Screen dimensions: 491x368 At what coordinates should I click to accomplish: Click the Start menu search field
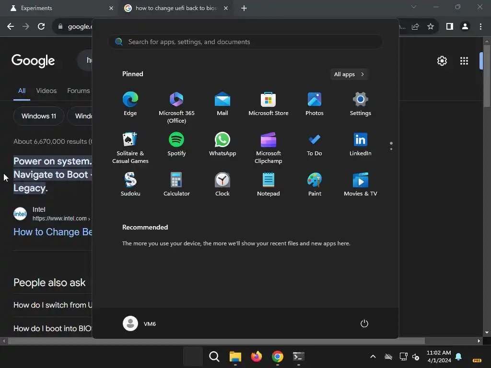(245, 42)
